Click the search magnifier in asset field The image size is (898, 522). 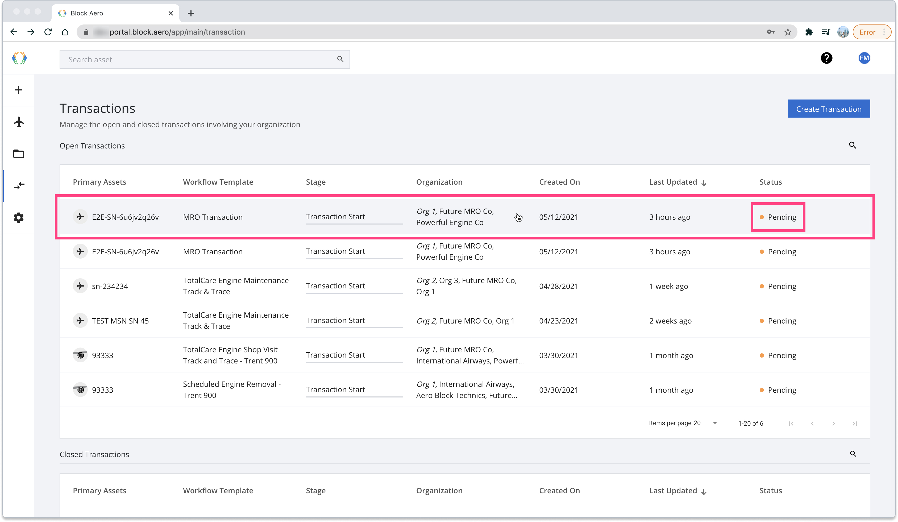(340, 59)
